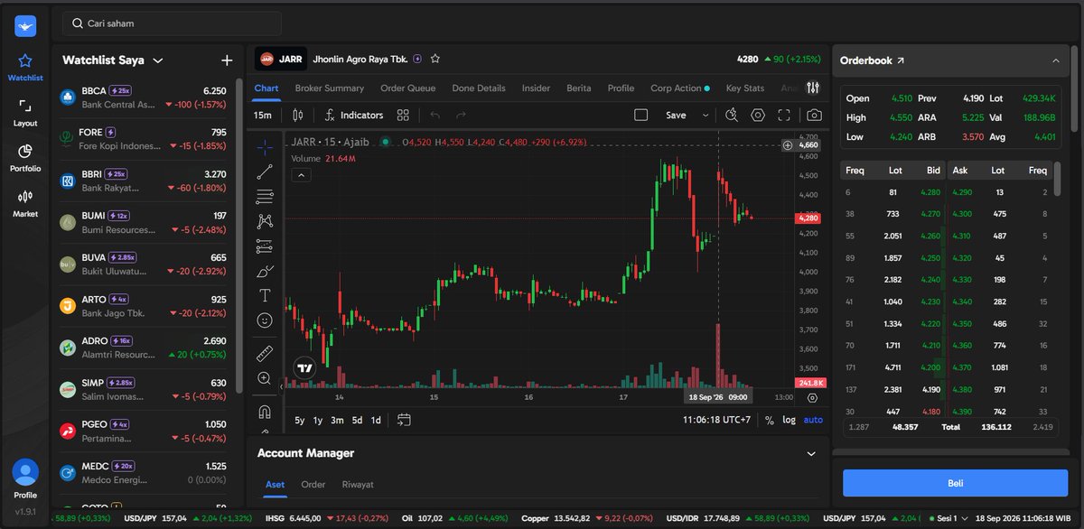Toggle auto scale on price axis

point(813,420)
